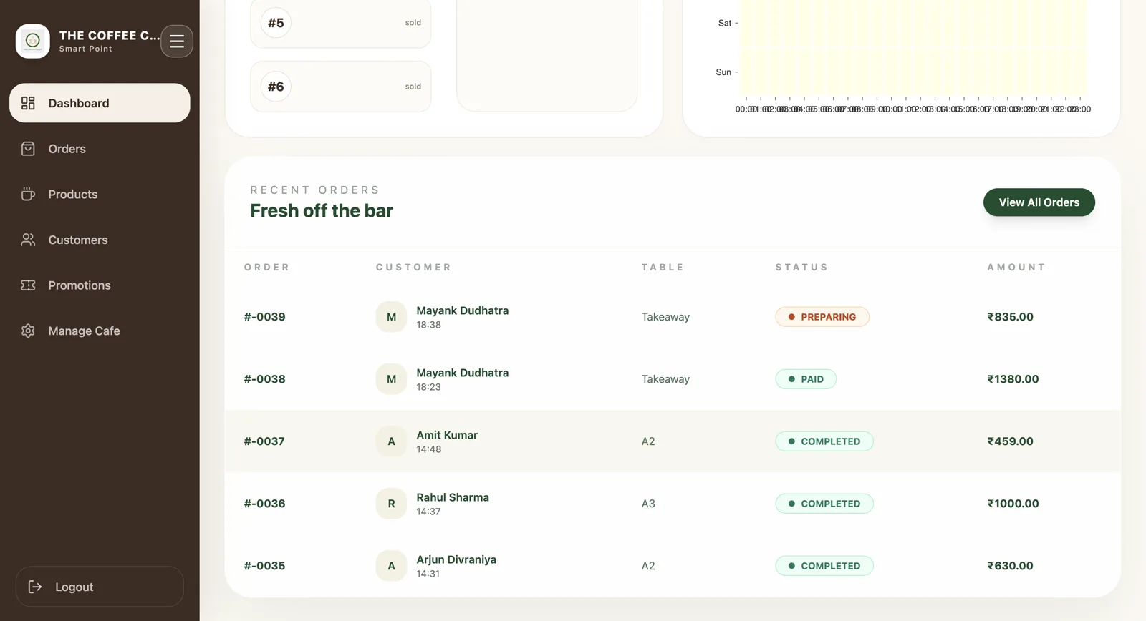Click the ₹1000.00 amount

(1013, 504)
